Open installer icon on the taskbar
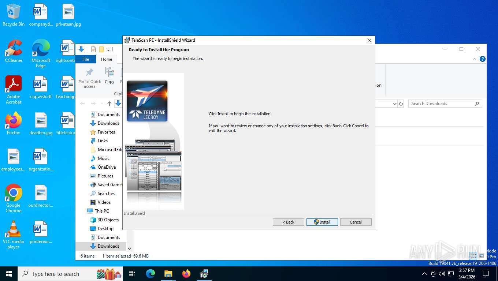The image size is (498, 281). click(x=204, y=274)
